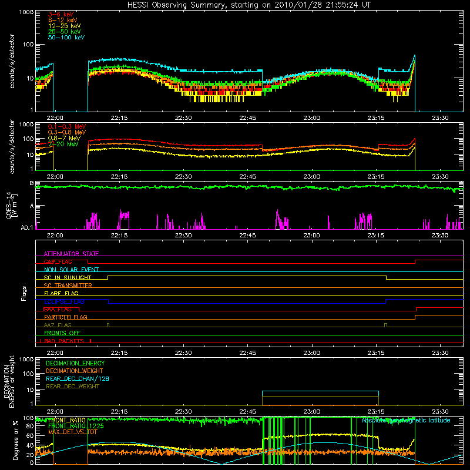
Task: Click counts/s/detector label of the MeV panel
Action: (12, 146)
